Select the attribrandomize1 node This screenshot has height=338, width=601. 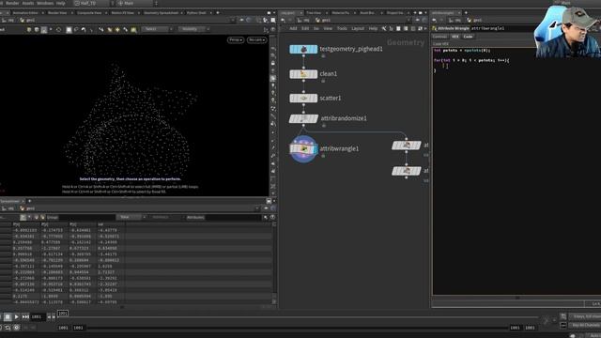coord(303,119)
